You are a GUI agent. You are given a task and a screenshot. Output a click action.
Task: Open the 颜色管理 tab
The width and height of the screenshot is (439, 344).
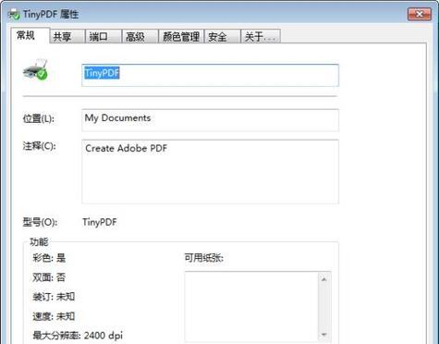[x=181, y=36]
